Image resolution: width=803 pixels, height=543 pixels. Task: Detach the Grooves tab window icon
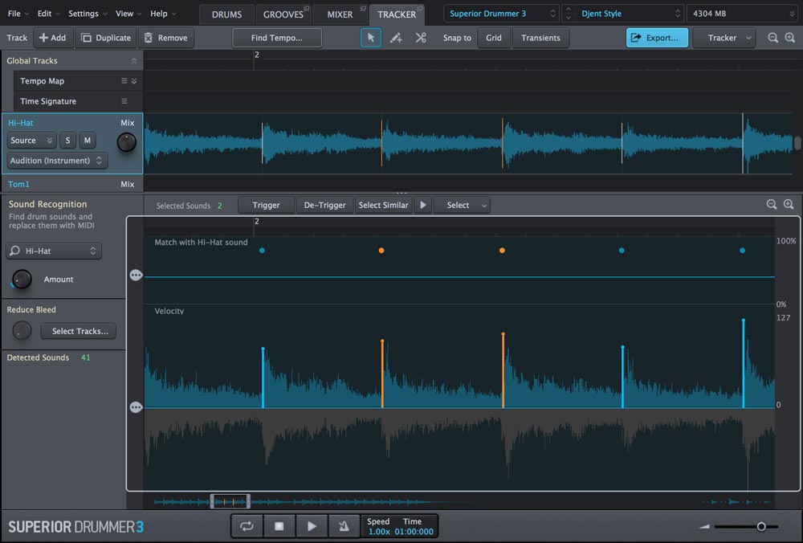(306, 8)
